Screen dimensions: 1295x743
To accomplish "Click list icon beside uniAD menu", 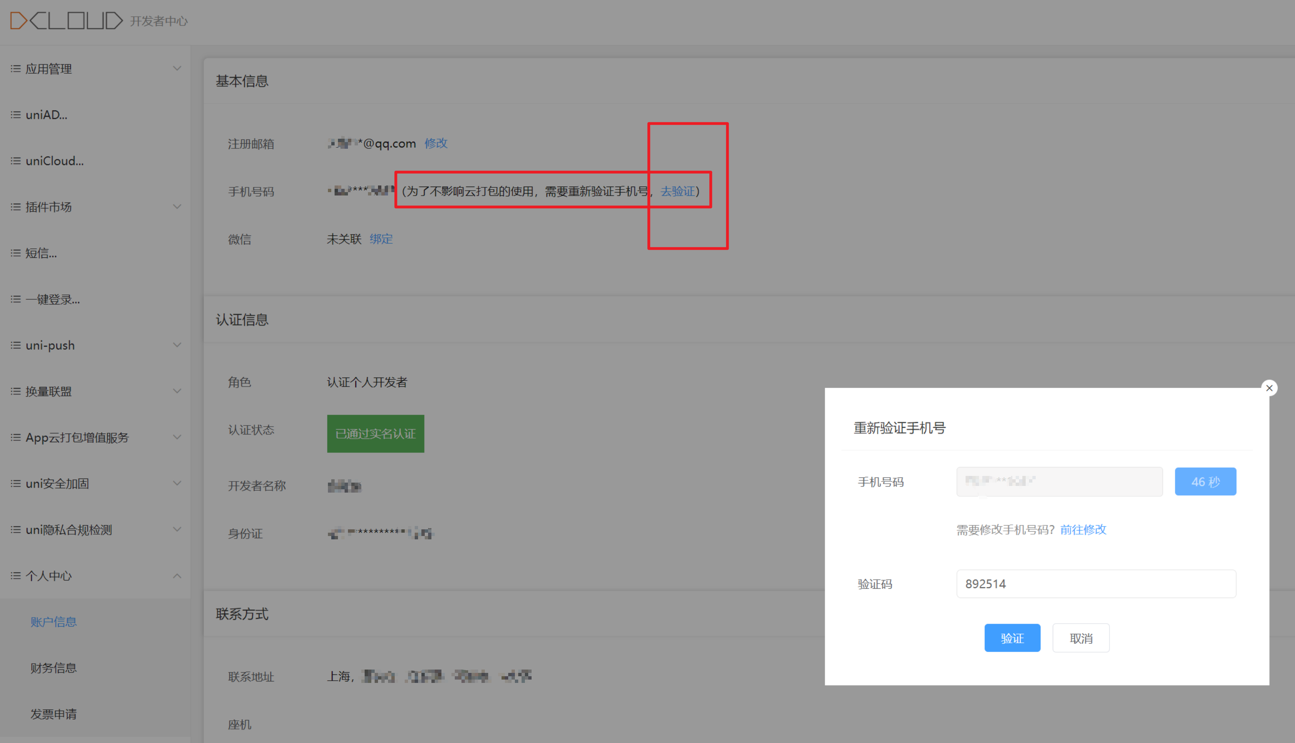I will click(x=16, y=115).
